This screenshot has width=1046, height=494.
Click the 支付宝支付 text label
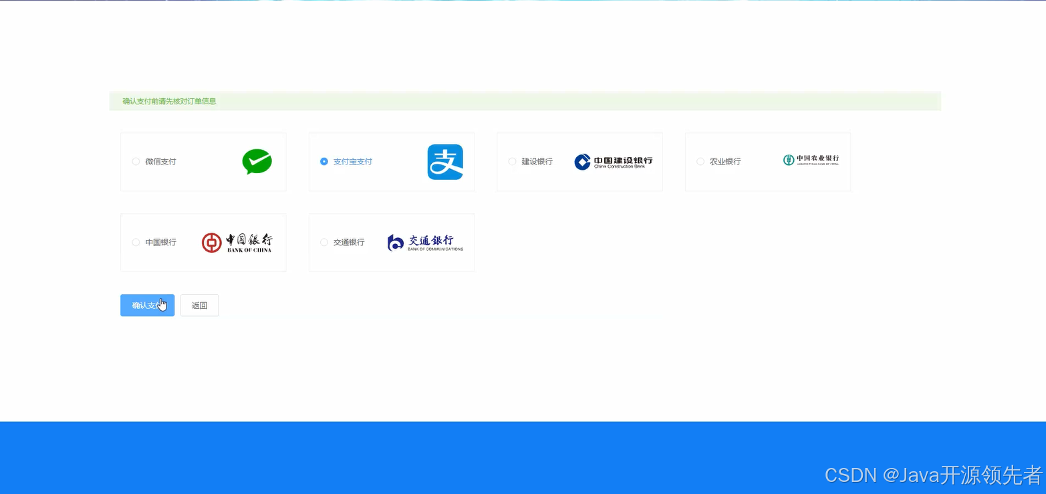(352, 161)
